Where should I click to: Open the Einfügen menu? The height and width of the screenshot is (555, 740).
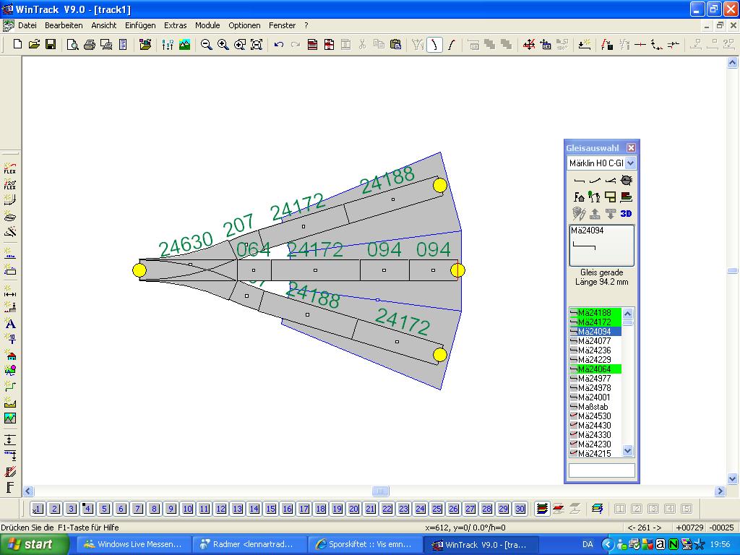140,25
